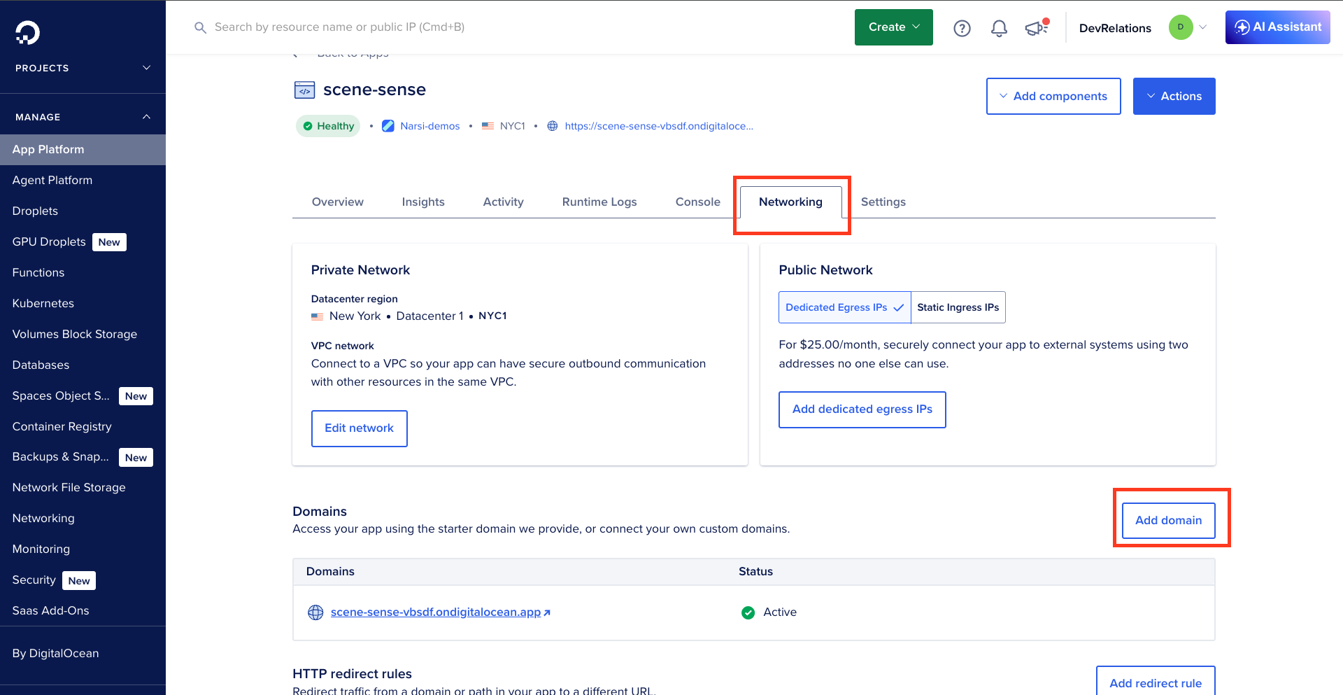Click the DigitalOcean logo icon
1343x695 pixels.
pyautogui.click(x=28, y=32)
